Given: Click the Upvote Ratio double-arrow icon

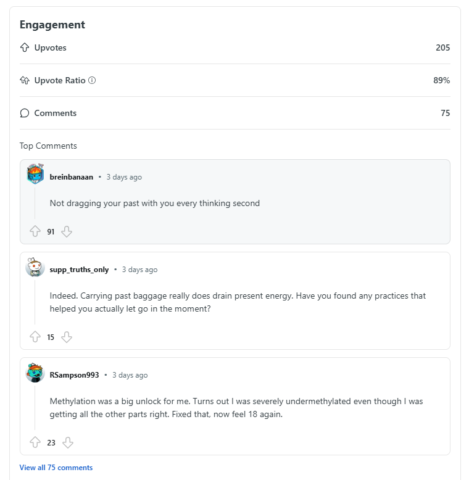Looking at the screenshot, I should tap(25, 80).
